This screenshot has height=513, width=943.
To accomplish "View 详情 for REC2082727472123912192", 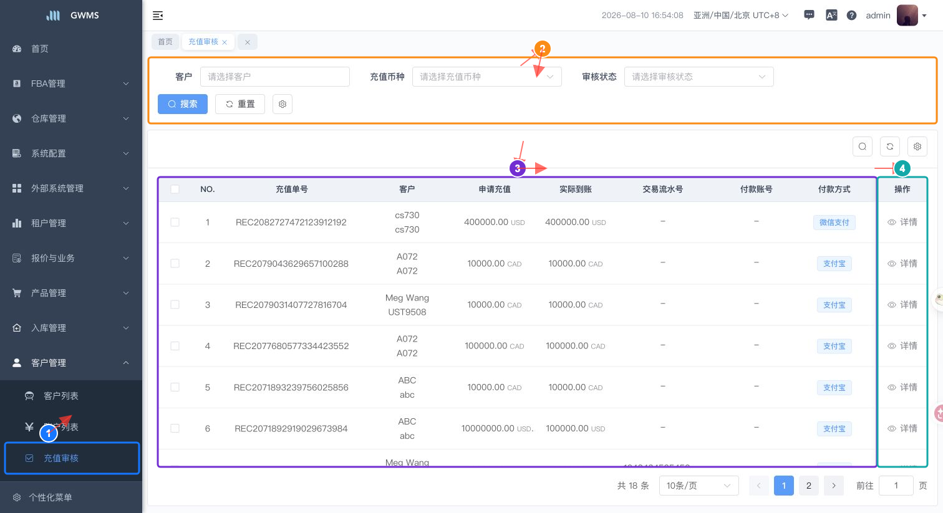I will click(x=902, y=222).
